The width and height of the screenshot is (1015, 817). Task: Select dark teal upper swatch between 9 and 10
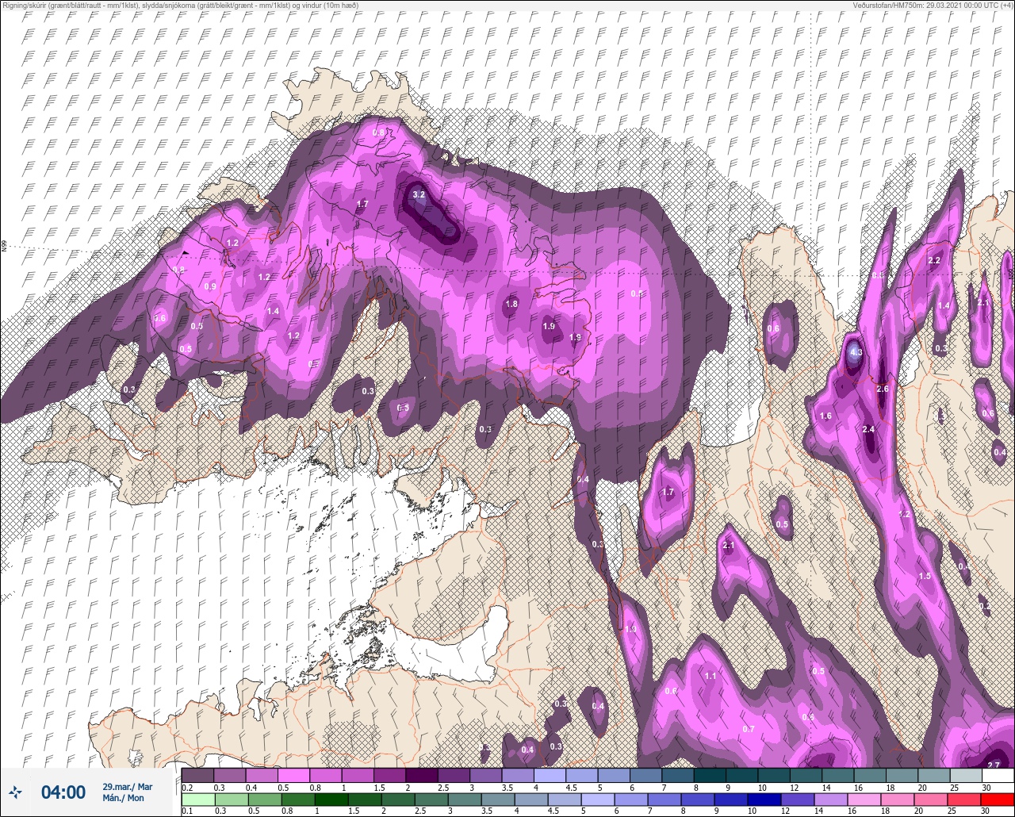742,775
